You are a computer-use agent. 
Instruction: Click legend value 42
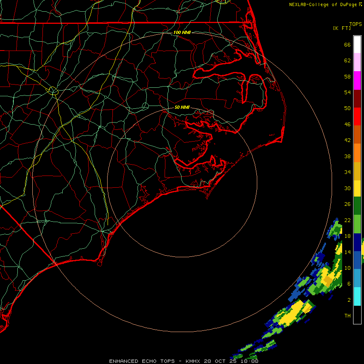(347, 140)
